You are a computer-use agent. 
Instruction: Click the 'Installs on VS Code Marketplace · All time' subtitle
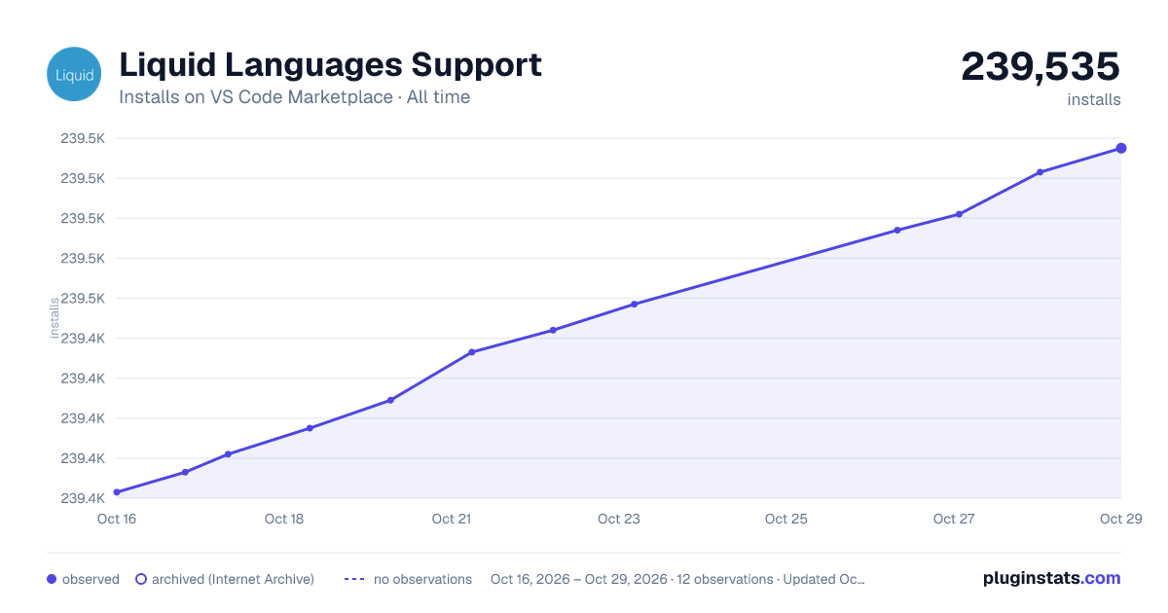tap(294, 97)
